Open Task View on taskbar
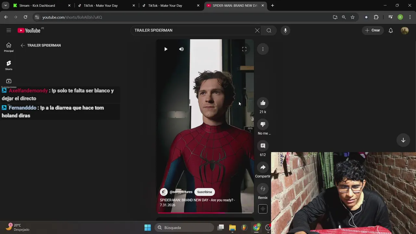The image size is (416, 234). [x=221, y=227]
